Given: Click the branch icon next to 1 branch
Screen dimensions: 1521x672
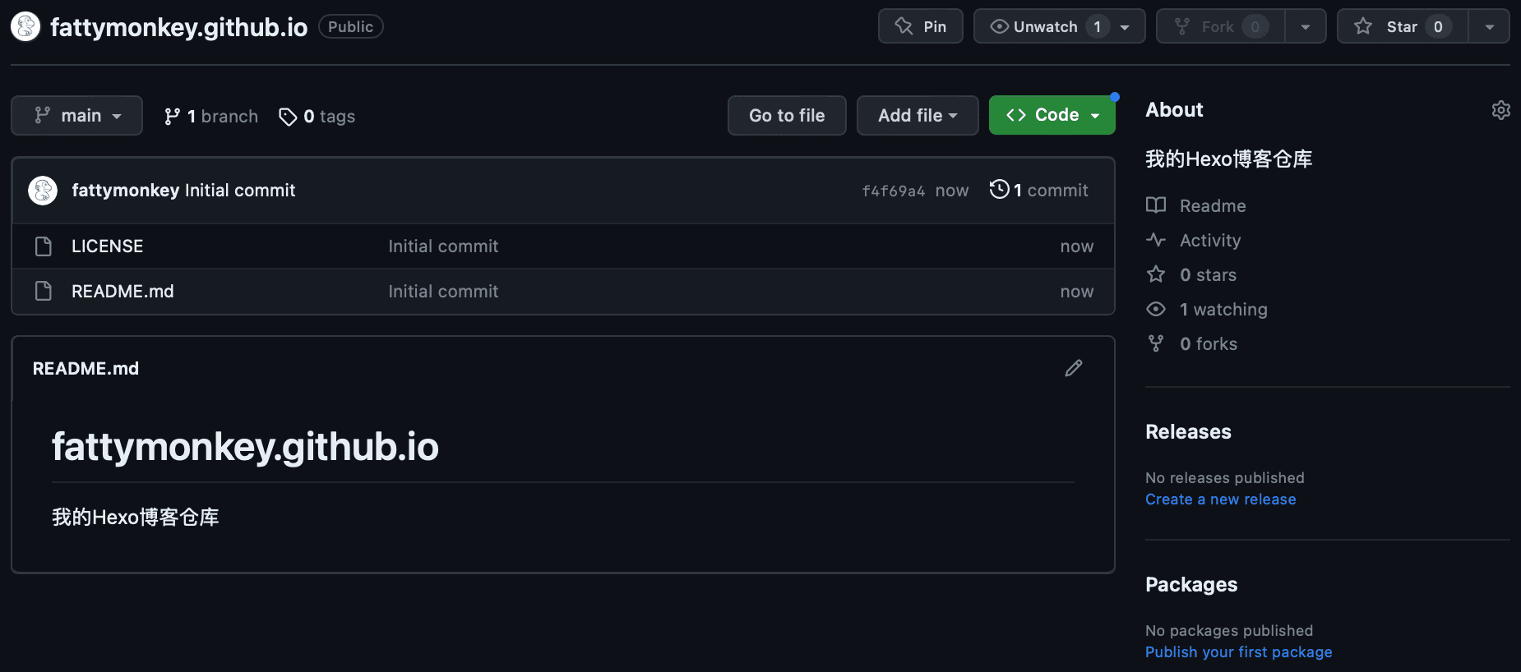Looking at the screenshot, I should (172, 117).
